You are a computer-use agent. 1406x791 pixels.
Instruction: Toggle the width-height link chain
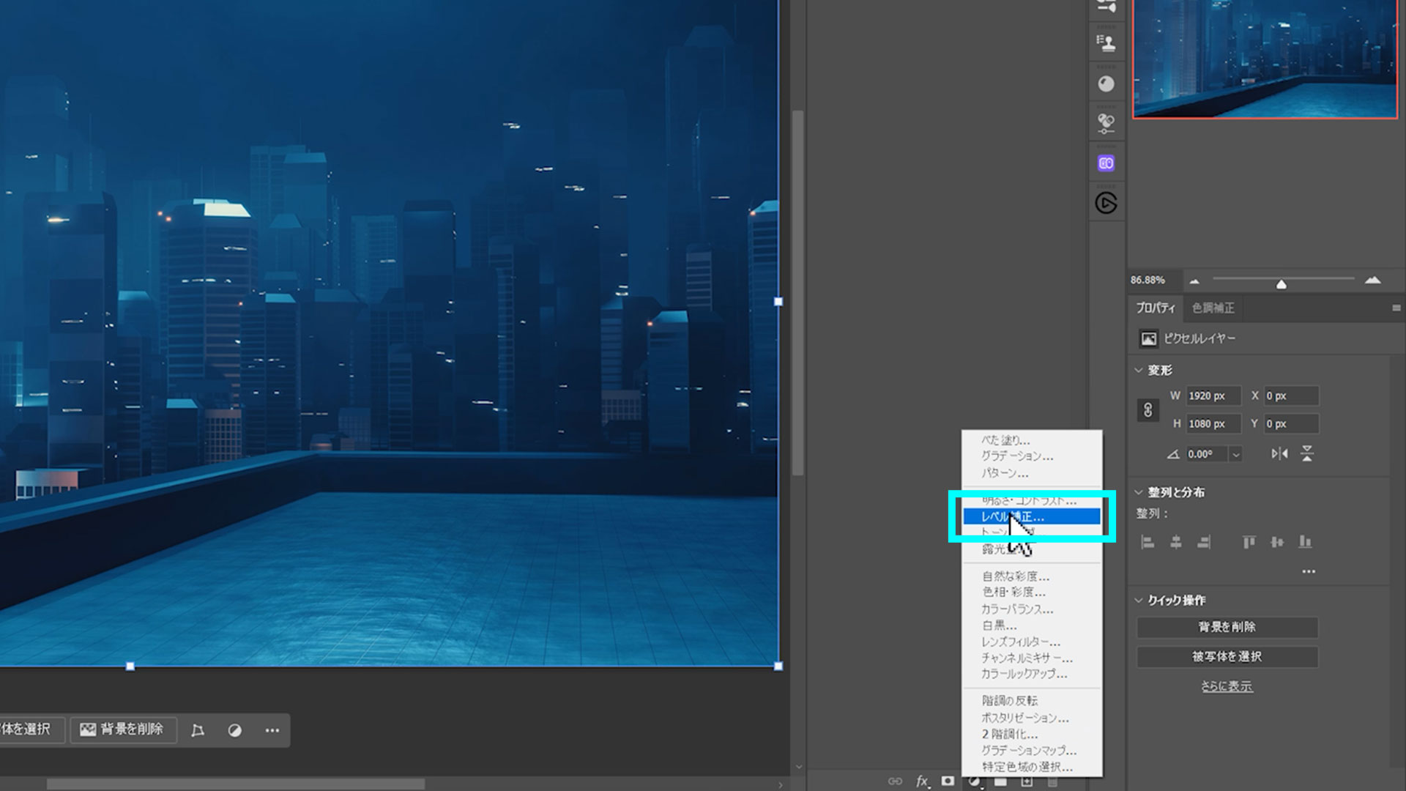tap(1148, 410)
